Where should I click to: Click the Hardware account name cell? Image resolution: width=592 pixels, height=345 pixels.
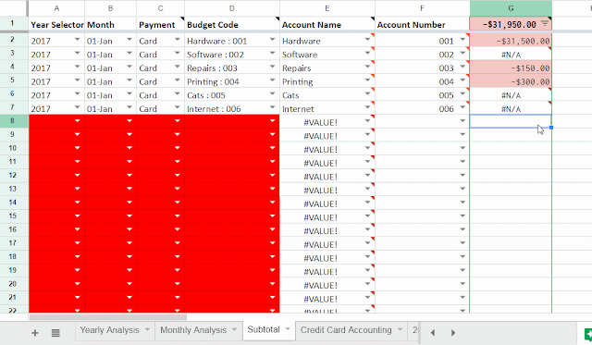pos(327,41)
